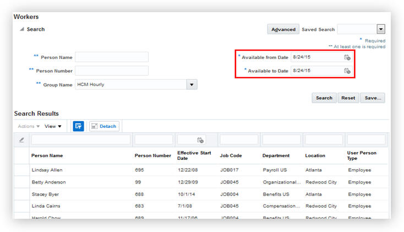Click the Payroll US department cell
The width and height of the screenshot is (404, 232).
(x=275, y=170)
